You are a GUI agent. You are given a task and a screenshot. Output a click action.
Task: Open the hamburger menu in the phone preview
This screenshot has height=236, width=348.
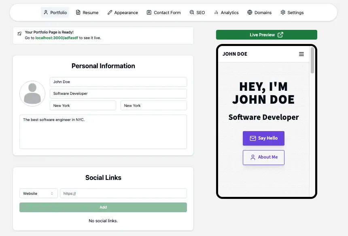coord(301,54)
